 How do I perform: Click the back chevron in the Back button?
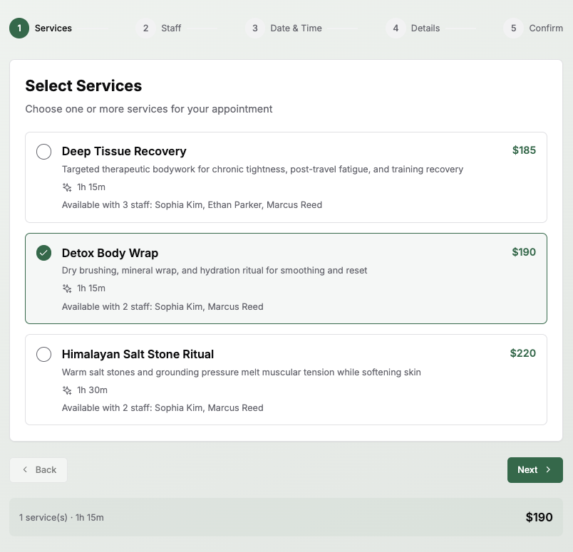24,469
